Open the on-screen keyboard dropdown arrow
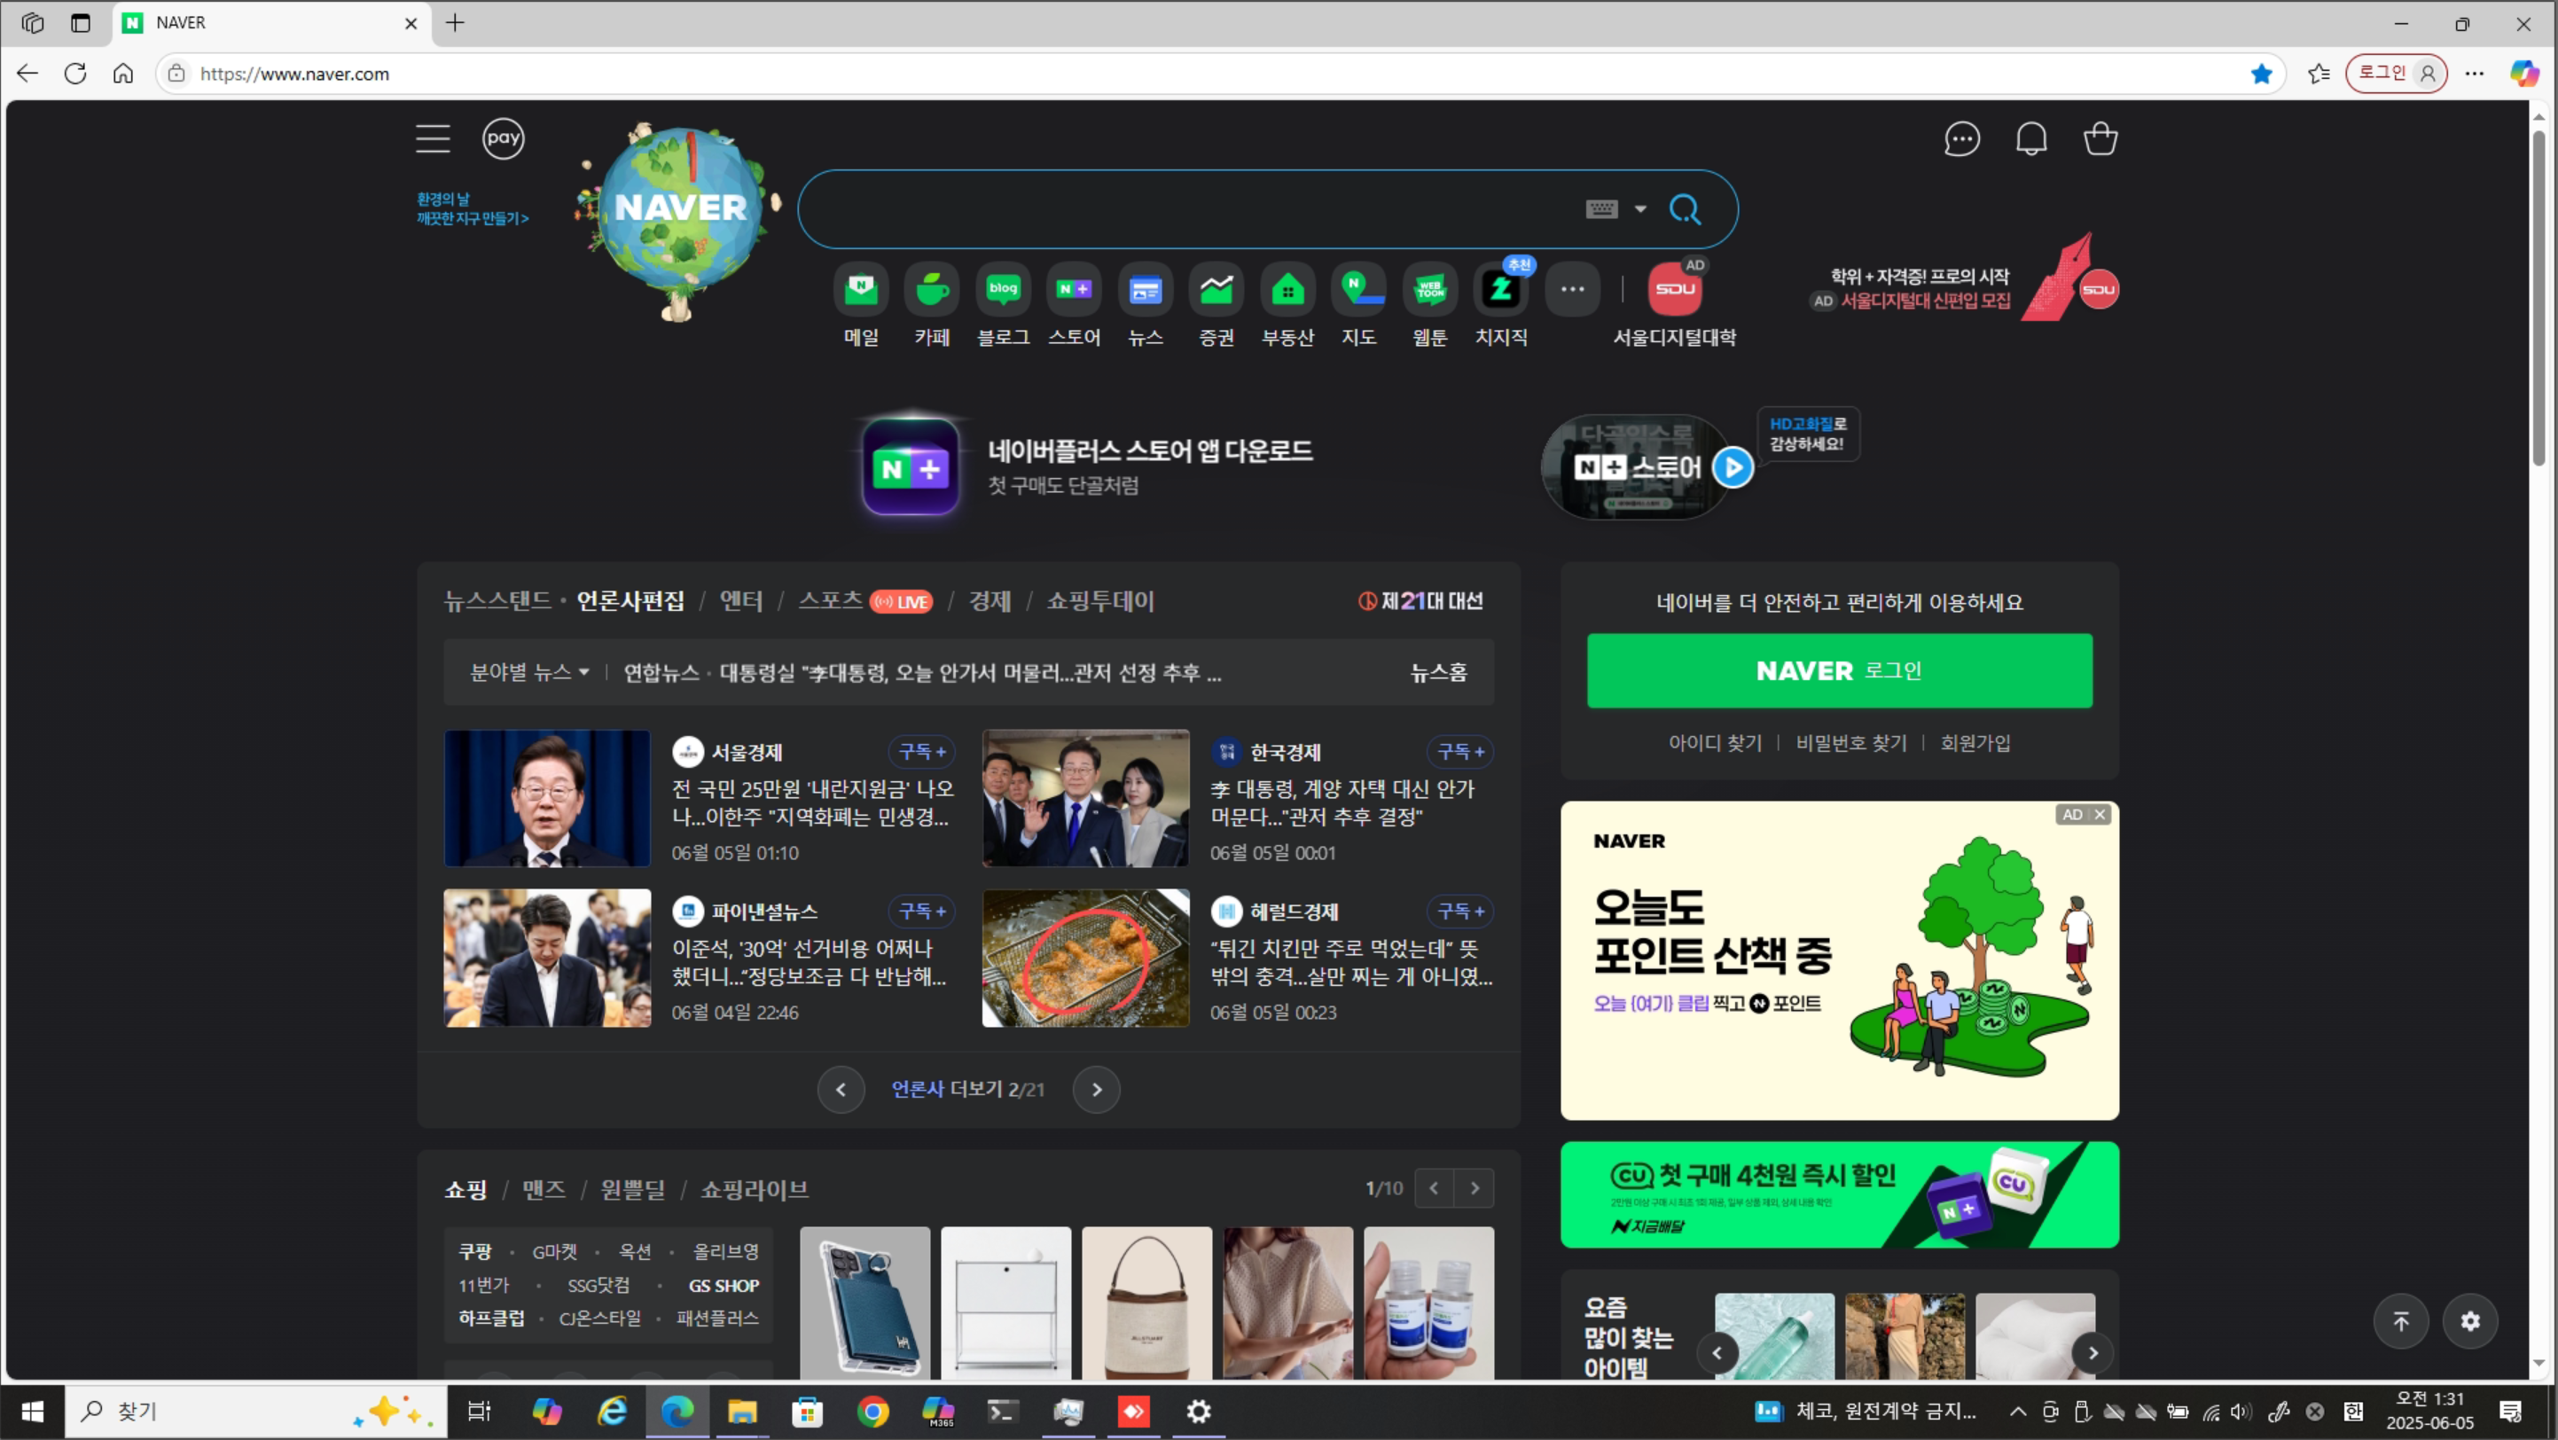 pyautogui.click(x=1640, y=208)
